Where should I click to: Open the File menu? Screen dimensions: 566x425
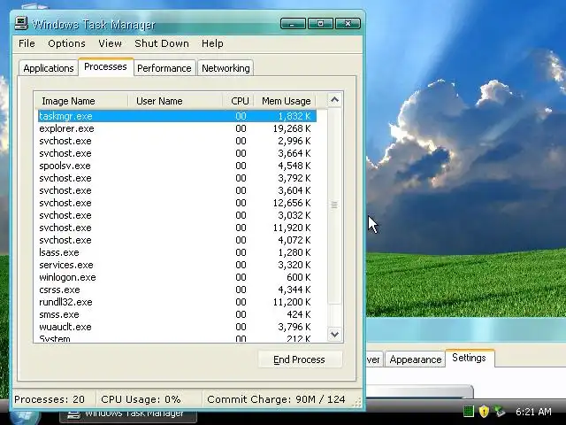27,43
